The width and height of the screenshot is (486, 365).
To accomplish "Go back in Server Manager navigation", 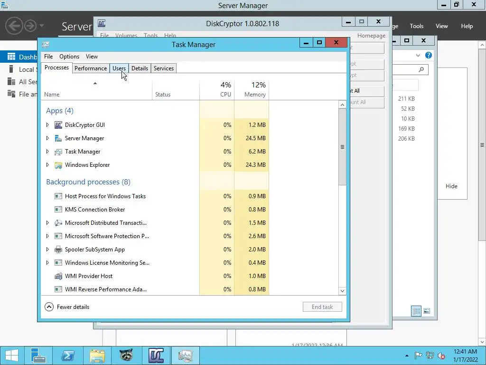I will [x=14, y=26].
